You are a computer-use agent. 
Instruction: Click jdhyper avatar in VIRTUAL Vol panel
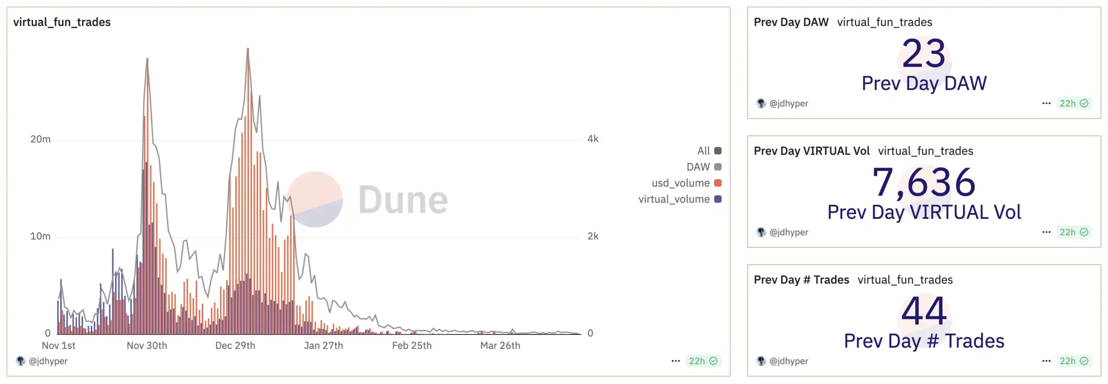point(761,232)
